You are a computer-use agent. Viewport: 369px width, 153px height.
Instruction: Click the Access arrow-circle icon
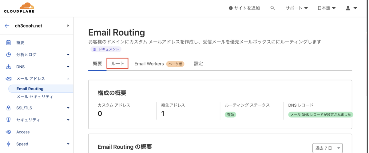pyautogui.click(x=9, y=132)
